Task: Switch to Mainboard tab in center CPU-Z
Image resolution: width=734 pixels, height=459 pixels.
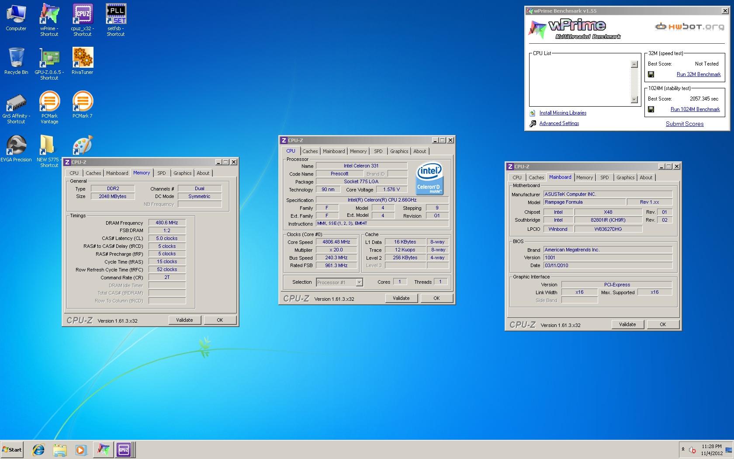Action: pyautogui.click(x=334, y=151)
